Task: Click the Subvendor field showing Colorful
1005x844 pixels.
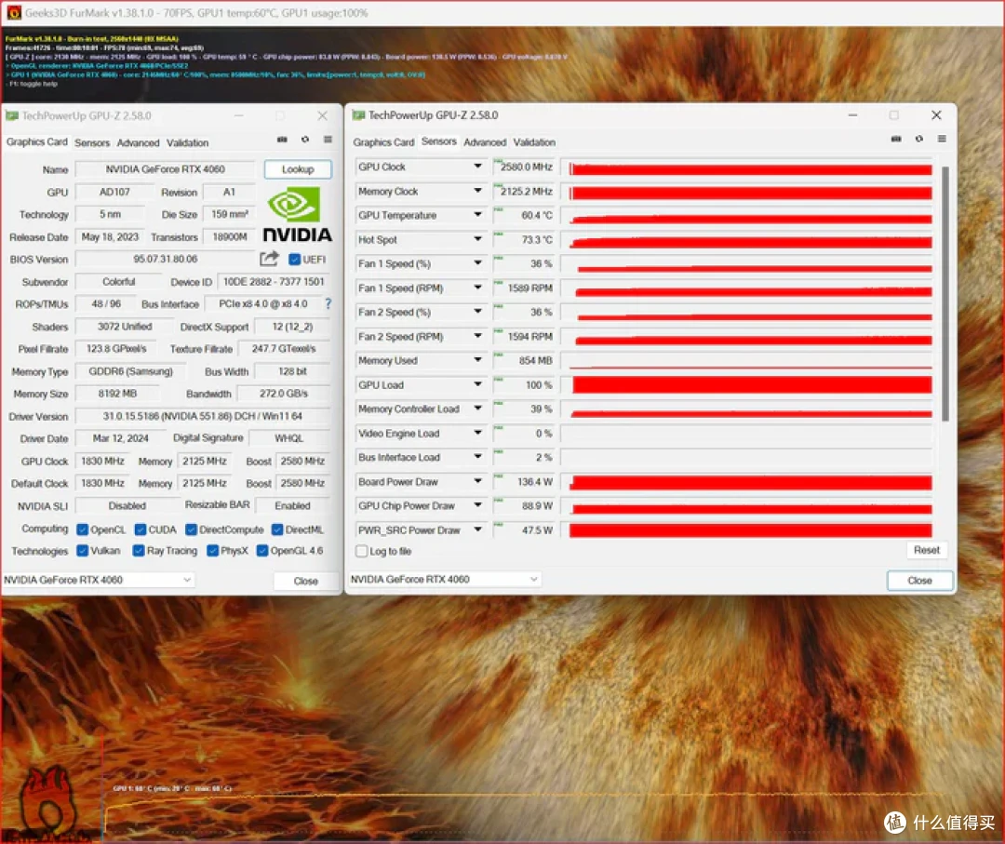Action: (x=118, y=282)
